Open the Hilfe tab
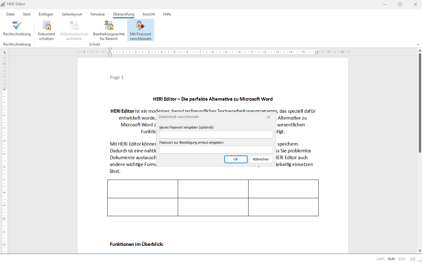422x262 pixels. [x=167, y=14]
